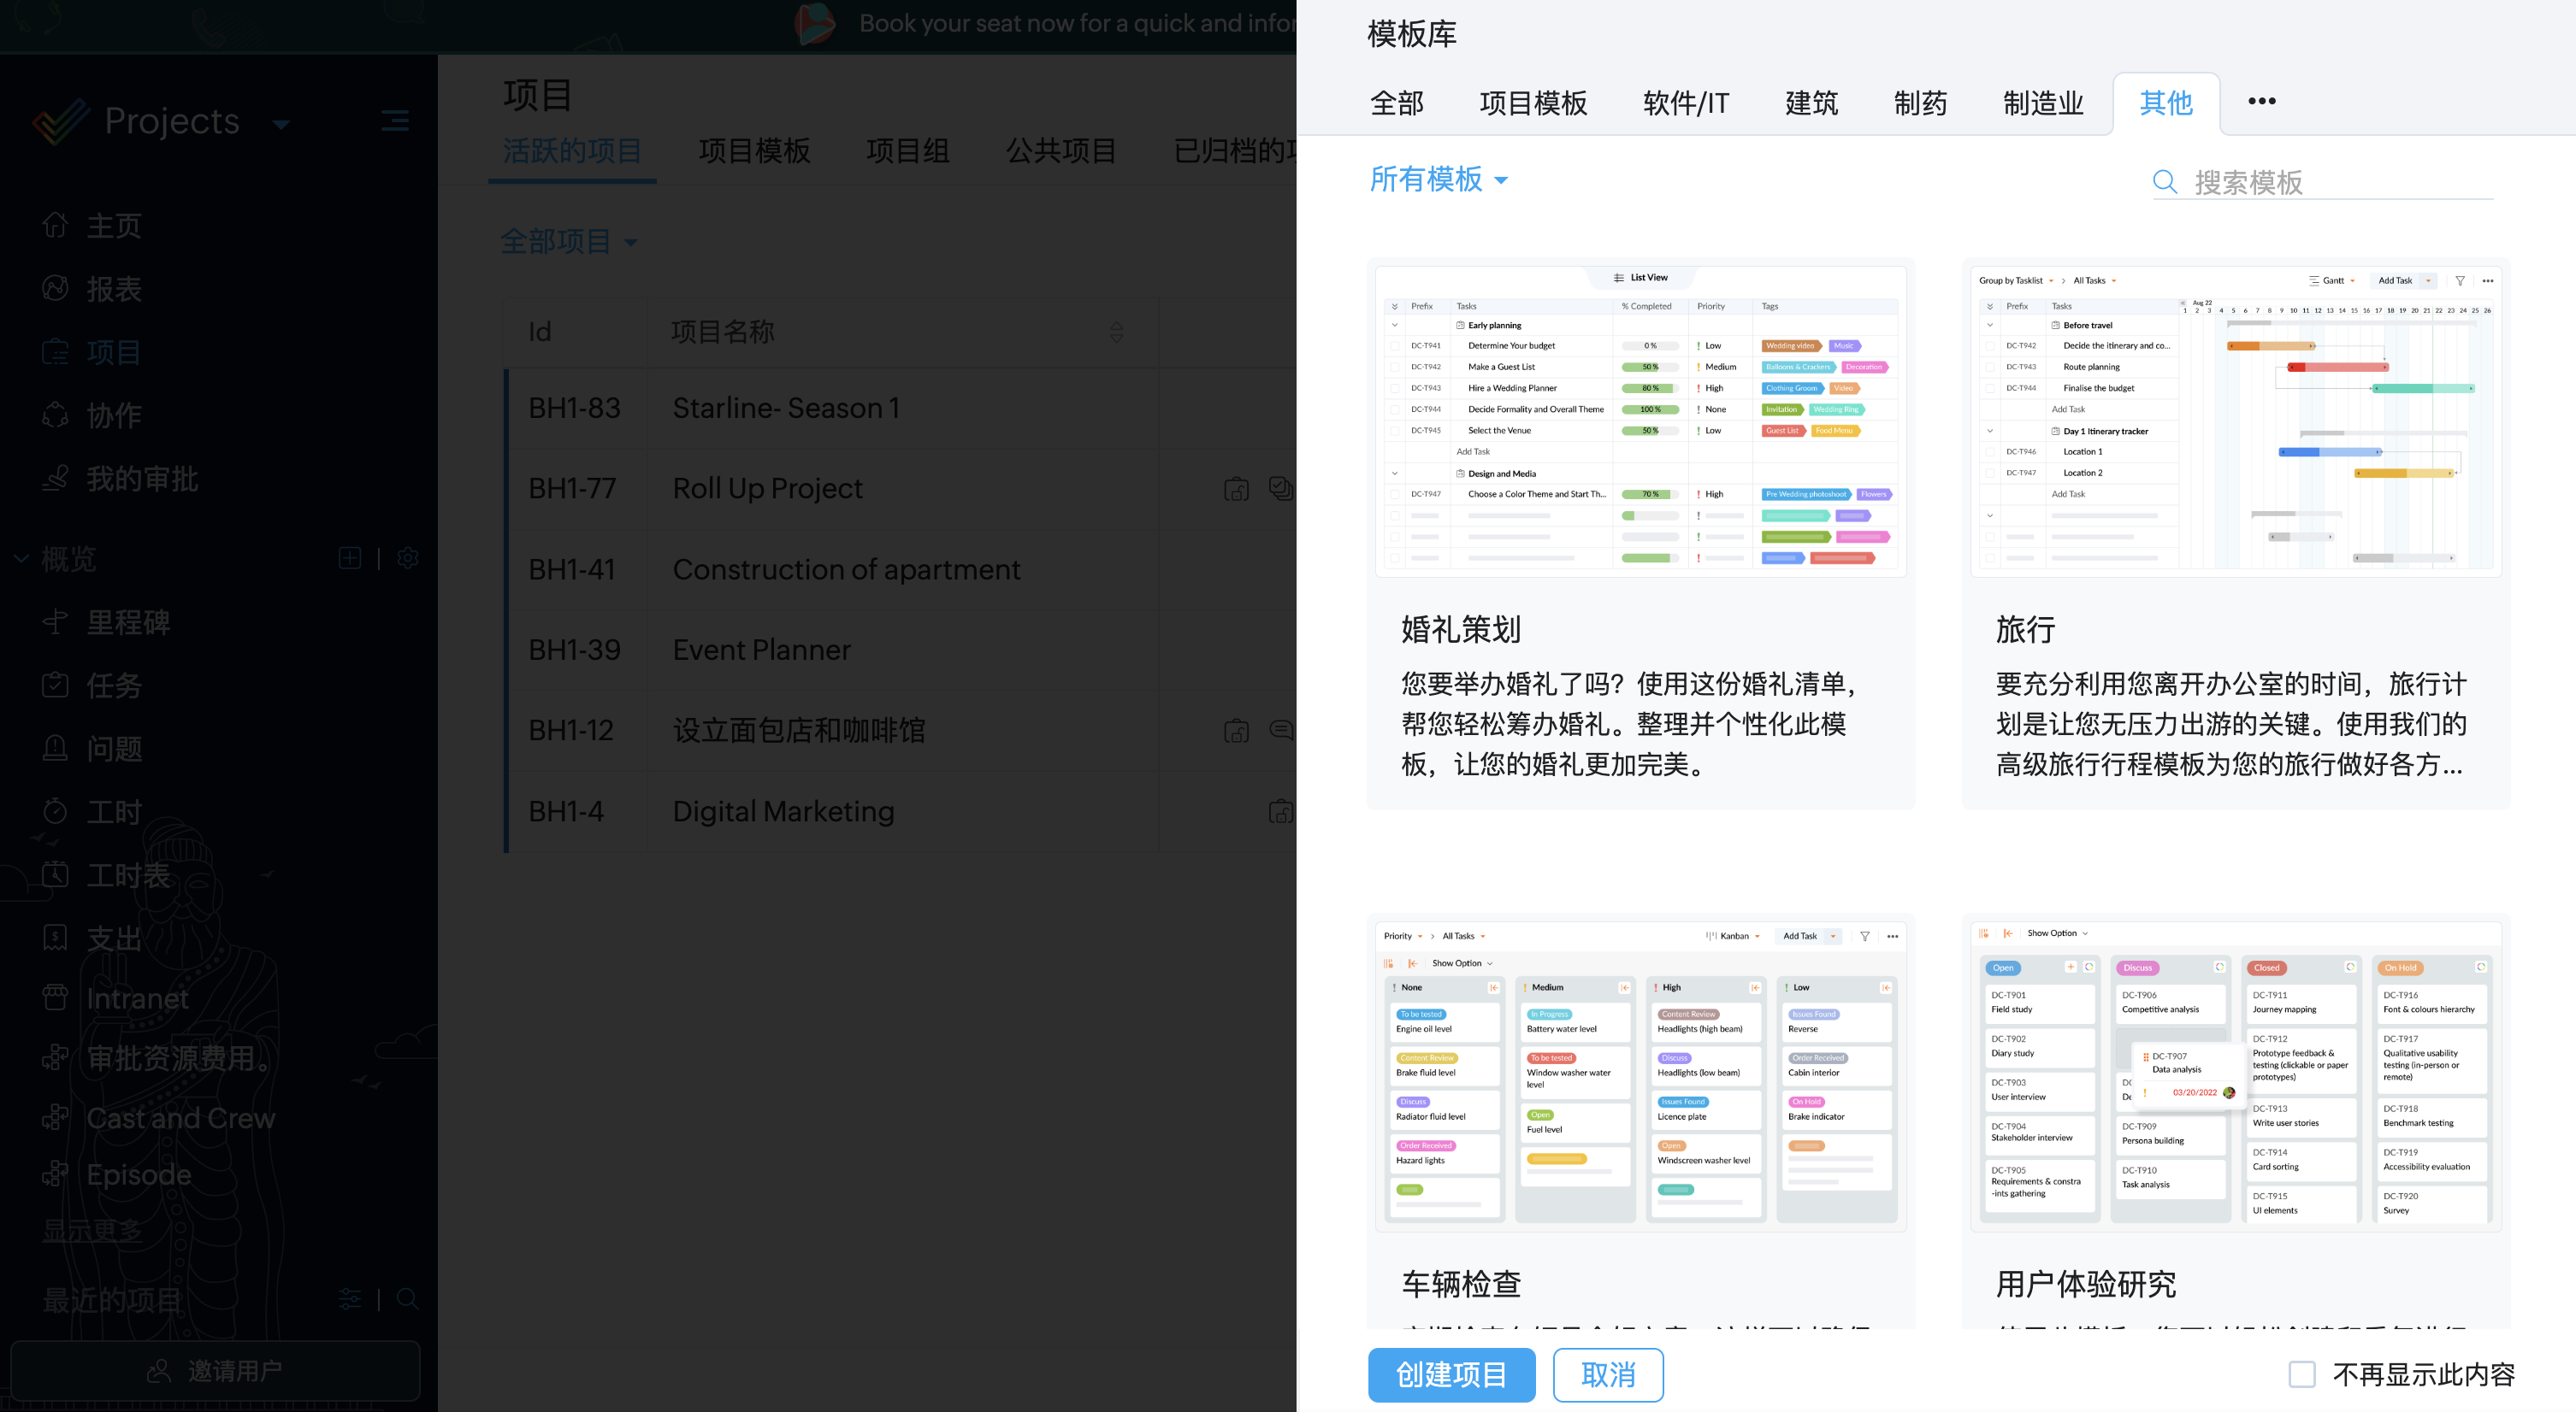Open the Projects app switcher dropdown arrow
This screenshot has height=1412, width=2576.
click(281, 124)
